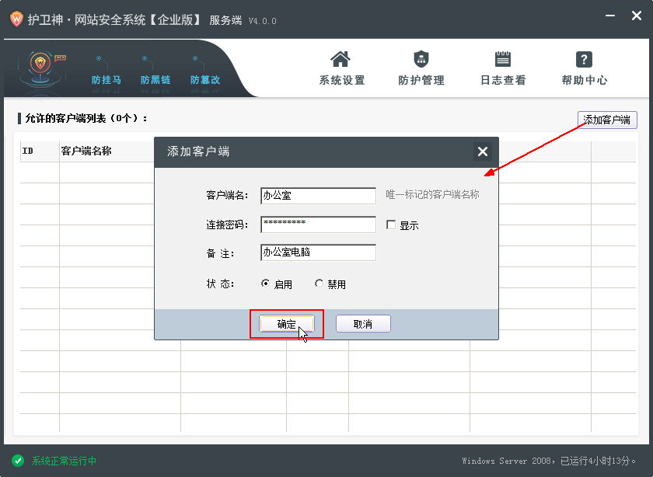Click the green status check icon
Image resolution: width=653 pixels, height=477 pixels.
pos(17,461)
